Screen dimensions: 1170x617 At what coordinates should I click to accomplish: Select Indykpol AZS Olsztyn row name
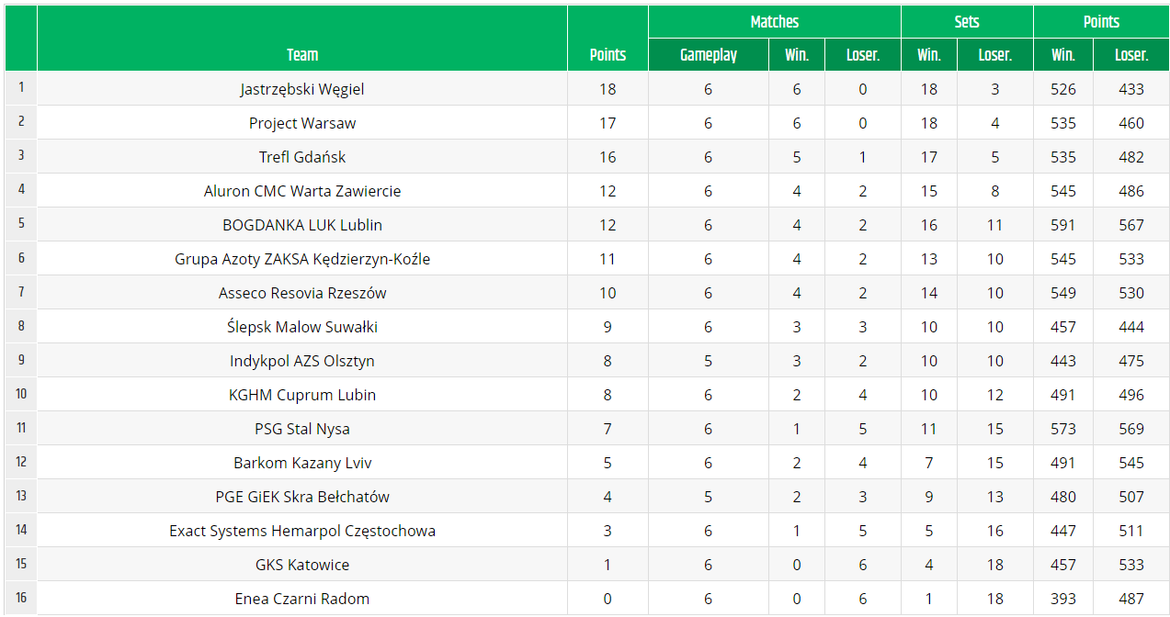click(302, 361)
